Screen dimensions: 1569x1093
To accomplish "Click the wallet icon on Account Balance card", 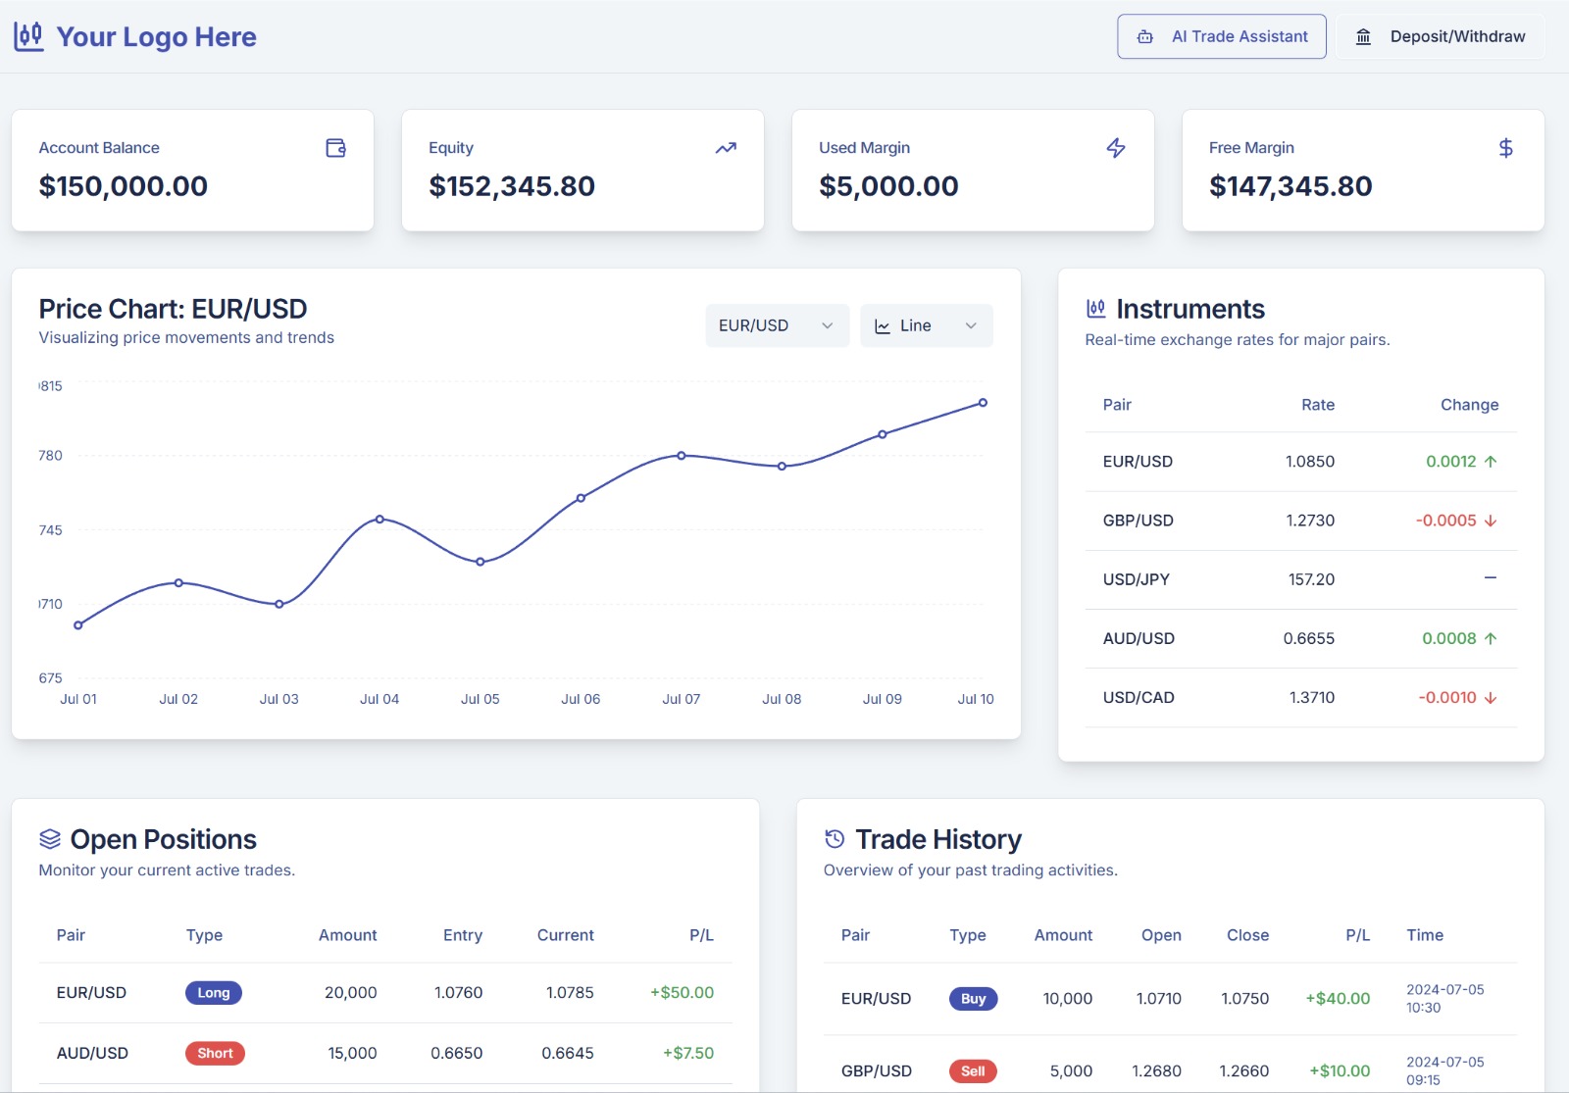I will 335,148.
